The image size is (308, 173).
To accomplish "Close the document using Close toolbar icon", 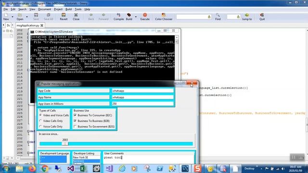I will [76, 16].
